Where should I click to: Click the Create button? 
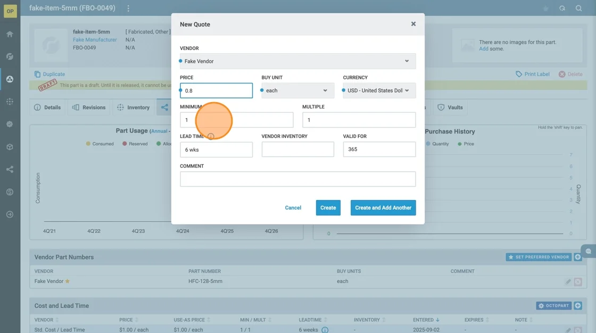pyautogui.click(x=328, y=208)
